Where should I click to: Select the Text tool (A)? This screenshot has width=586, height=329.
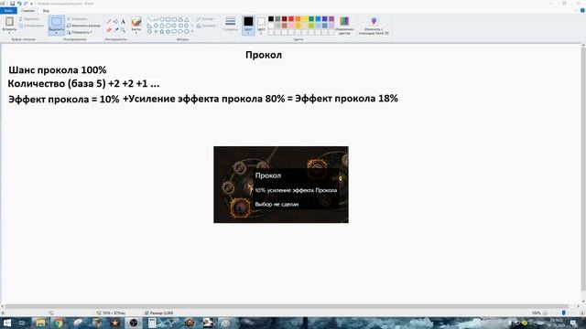(x=123, y=22)
